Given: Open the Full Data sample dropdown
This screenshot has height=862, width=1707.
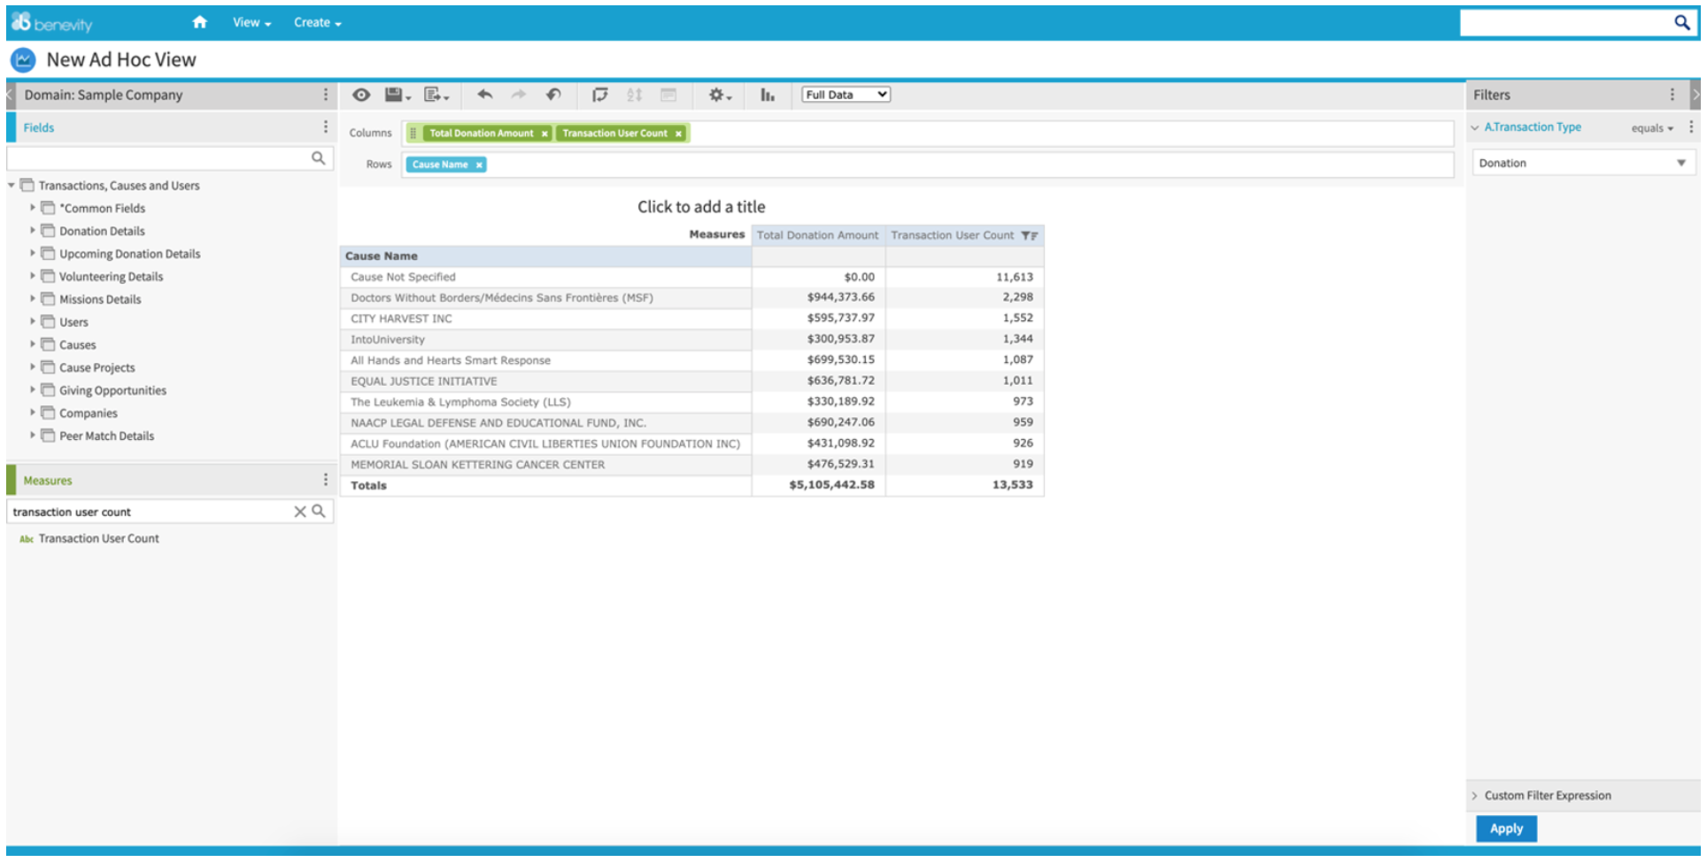Looking at the screenshot, I should click(846, 95).
